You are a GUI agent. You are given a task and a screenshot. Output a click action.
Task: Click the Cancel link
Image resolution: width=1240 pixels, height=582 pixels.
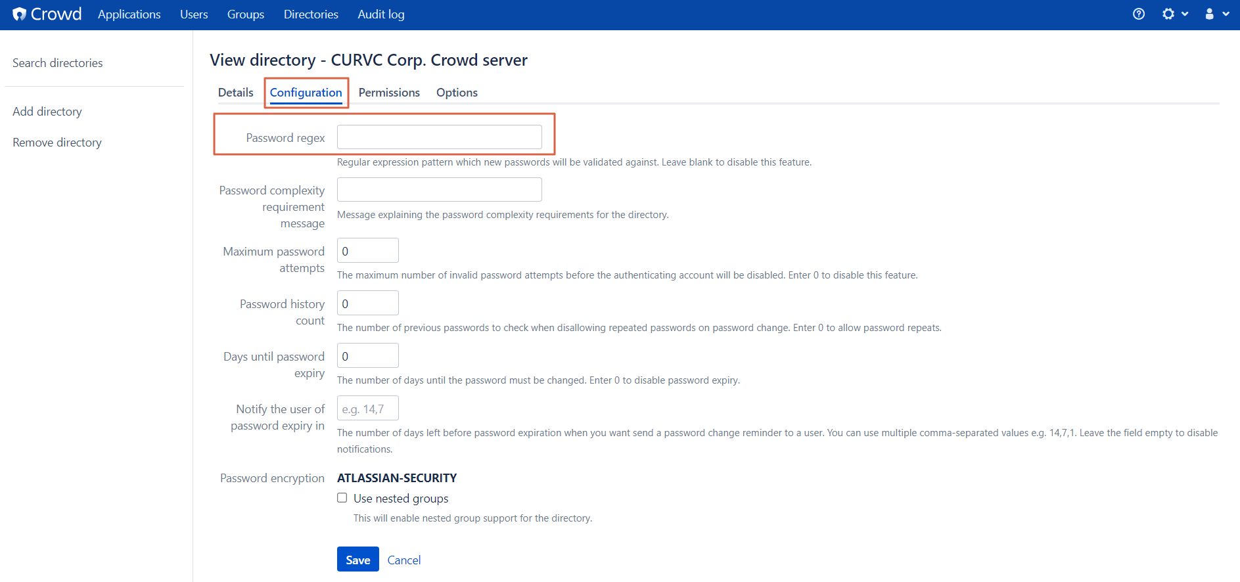[x=404, y=560]
